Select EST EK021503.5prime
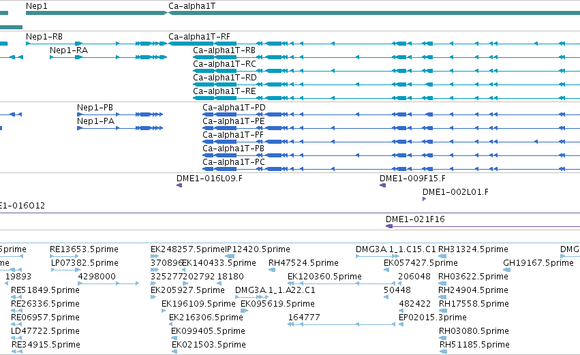 tap(209, 345)
